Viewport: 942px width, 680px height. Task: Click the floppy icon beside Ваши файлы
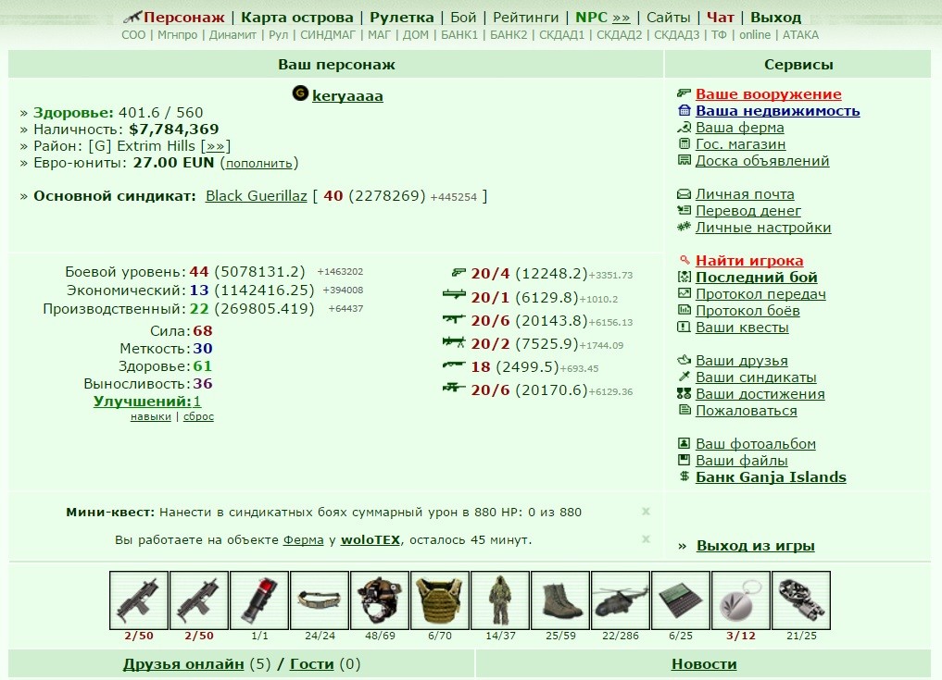click(x=684, y=461)
